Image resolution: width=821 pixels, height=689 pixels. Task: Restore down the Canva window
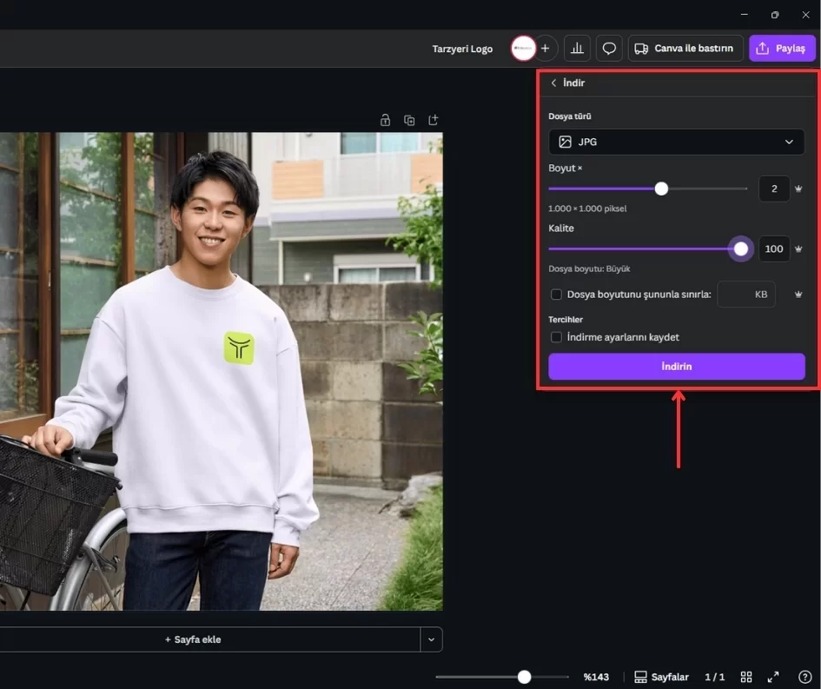[x=775, y=15]
